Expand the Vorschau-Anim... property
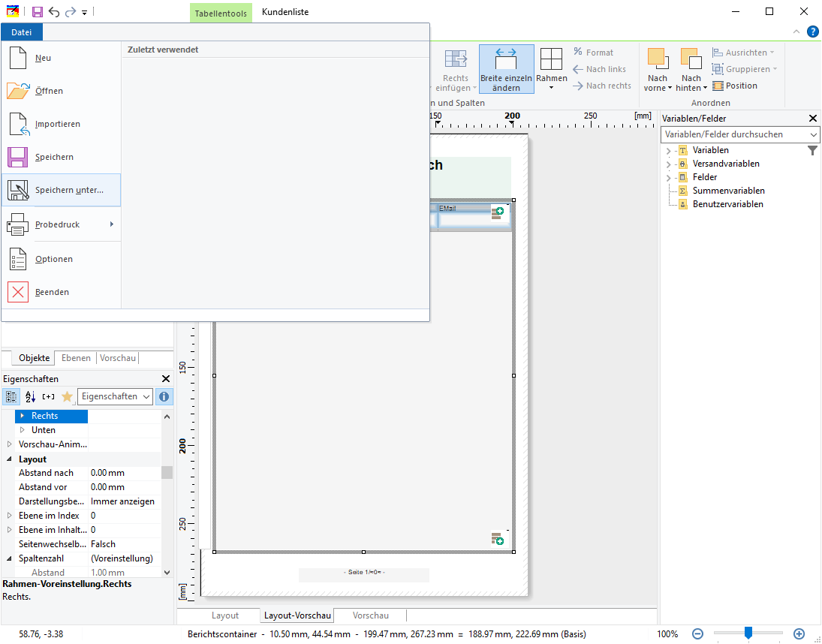The width and height of the screenshot is (822, 644). coord(10,444)
